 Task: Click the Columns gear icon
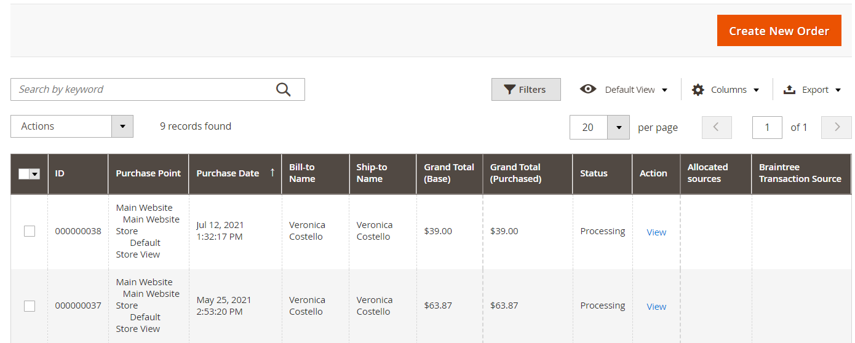click(698, 90)
